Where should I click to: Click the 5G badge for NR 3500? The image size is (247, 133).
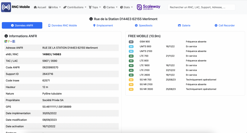coord(131,89)
